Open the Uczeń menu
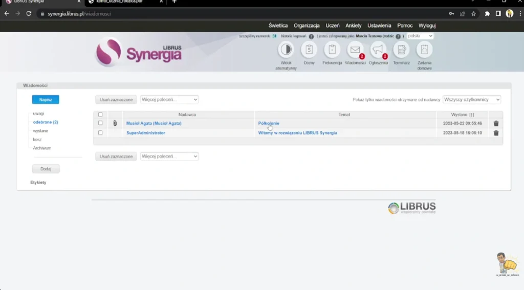 pyautogui.click(x=333, y=26)
